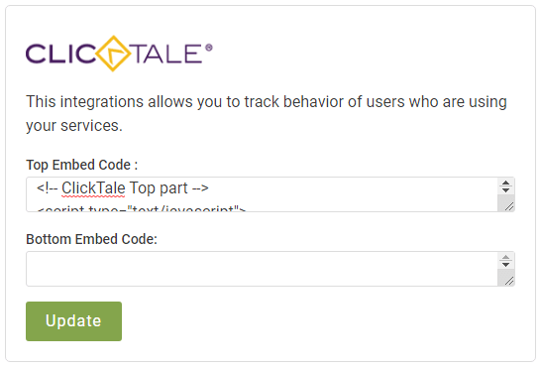Click the purple 'TALE' letters in the logo
This screenshot has width=542, height=368.
(166, 54)
